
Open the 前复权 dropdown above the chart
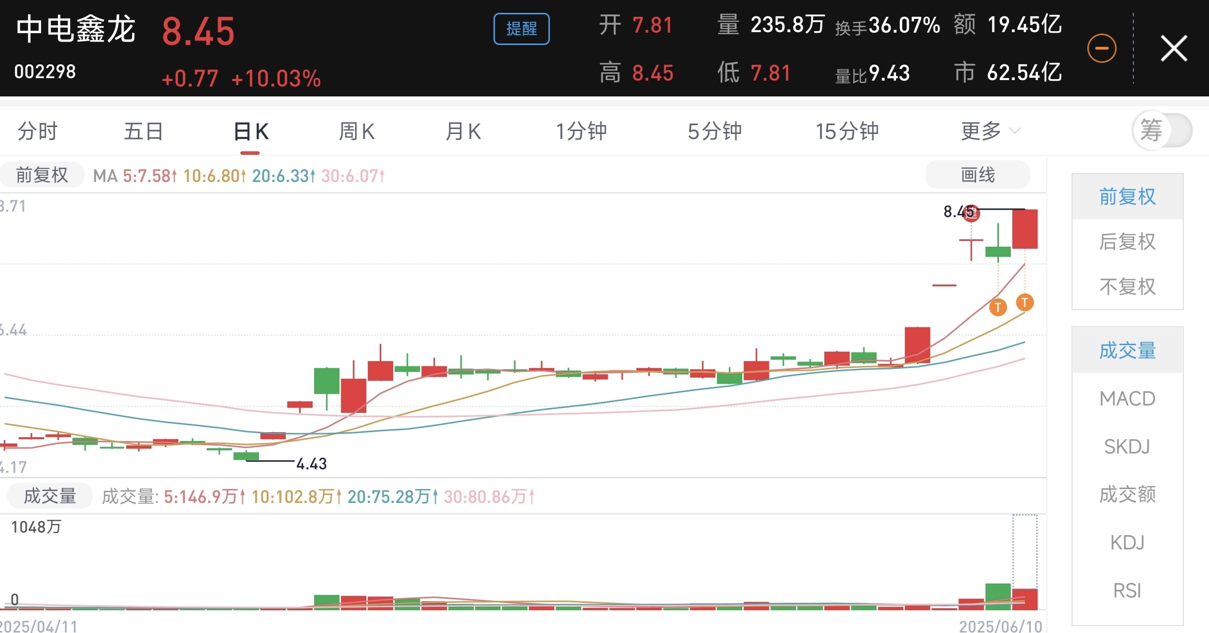point(42,175)
